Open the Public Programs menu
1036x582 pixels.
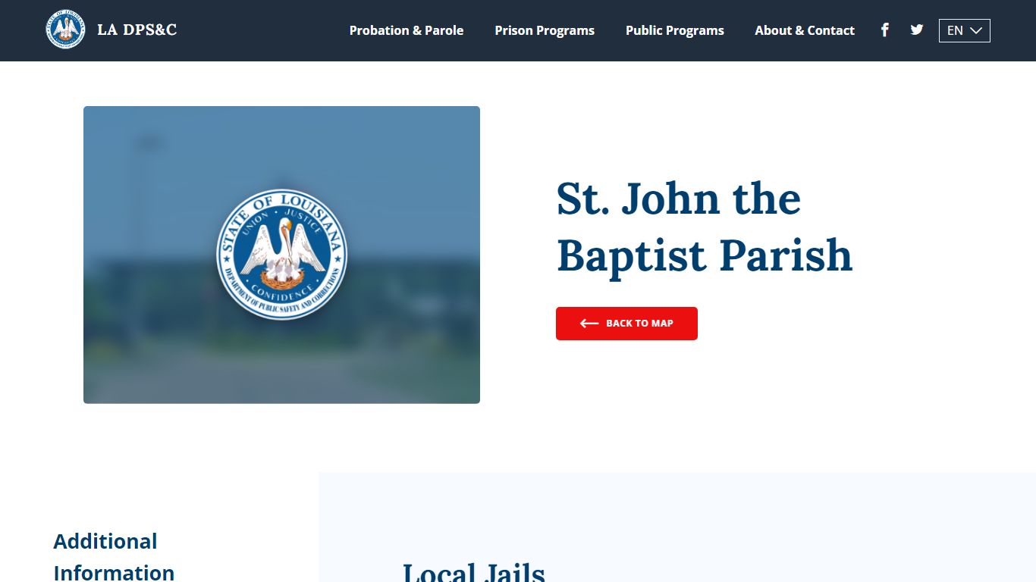(x=675, y=30)
